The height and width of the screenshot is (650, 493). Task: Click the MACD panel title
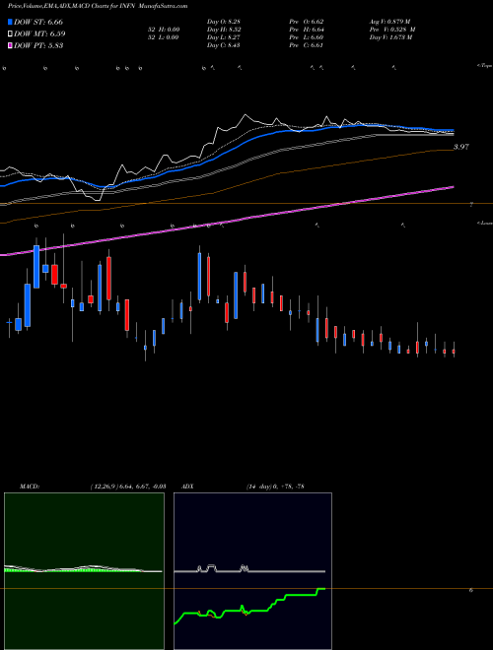[30, 486]
